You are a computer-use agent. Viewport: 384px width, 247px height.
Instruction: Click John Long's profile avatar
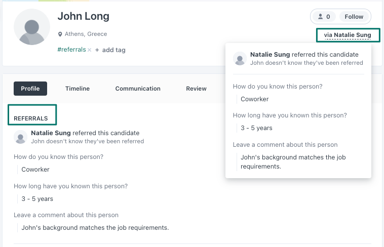pyautogui.click(x=32, y=27)
